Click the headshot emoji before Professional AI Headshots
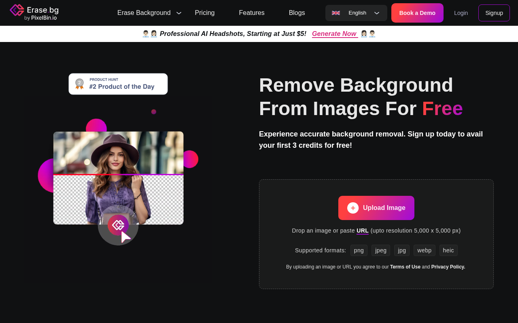This screenshot has width=518, height=323. (146, 34)
